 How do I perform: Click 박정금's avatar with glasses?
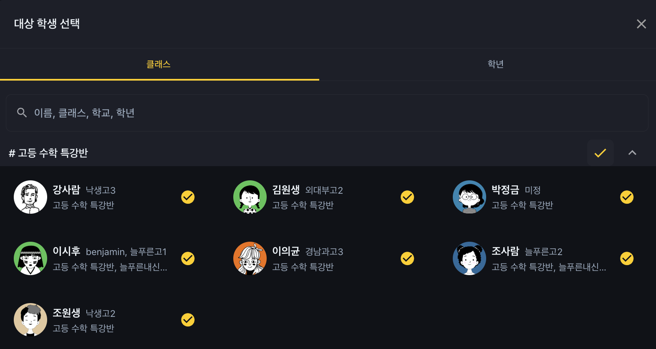coord(469,197)
